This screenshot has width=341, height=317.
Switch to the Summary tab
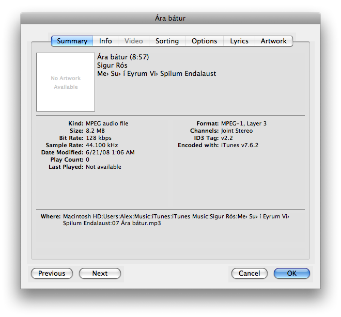[x=72, y=41]
